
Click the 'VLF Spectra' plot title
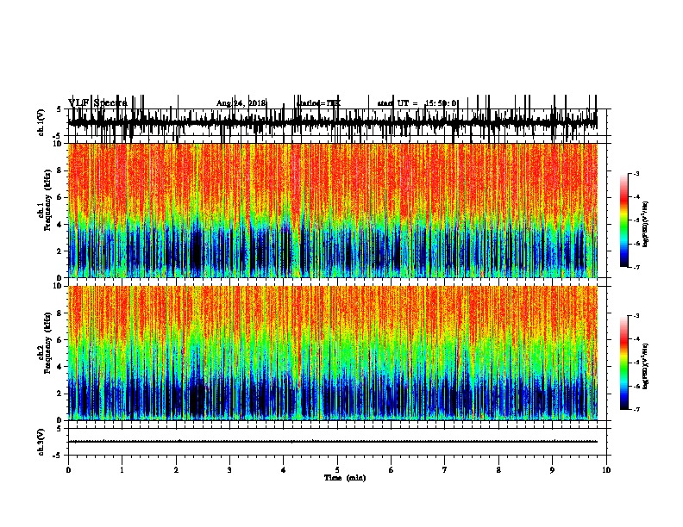tap(97, 103)
